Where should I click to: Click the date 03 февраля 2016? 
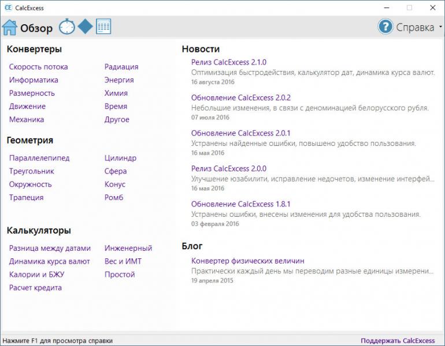pos(215,224)
